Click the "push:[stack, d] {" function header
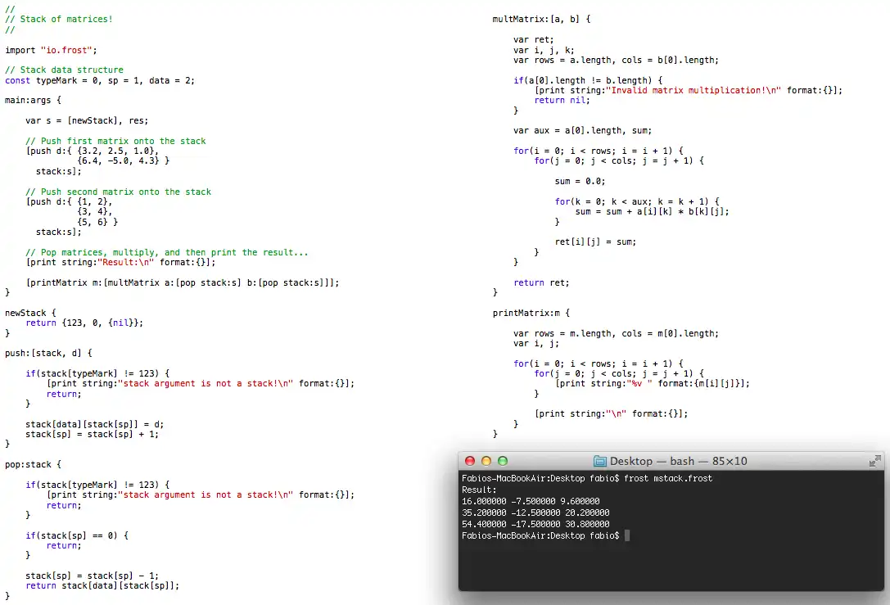The height and width of the screenshot is (605, 890). (x=48, y=353)
